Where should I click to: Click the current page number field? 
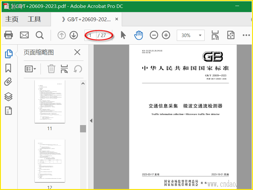[x=90, y=35]
